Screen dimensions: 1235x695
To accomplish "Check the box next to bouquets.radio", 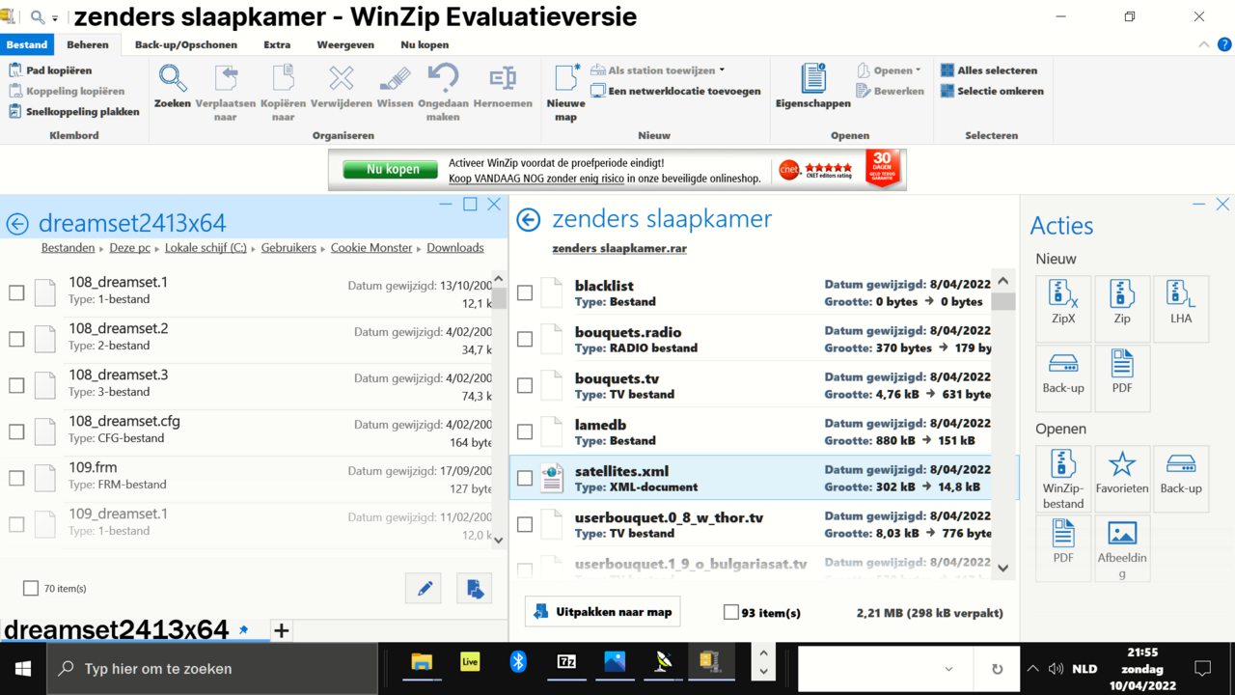I will click(x=525, y=339).
